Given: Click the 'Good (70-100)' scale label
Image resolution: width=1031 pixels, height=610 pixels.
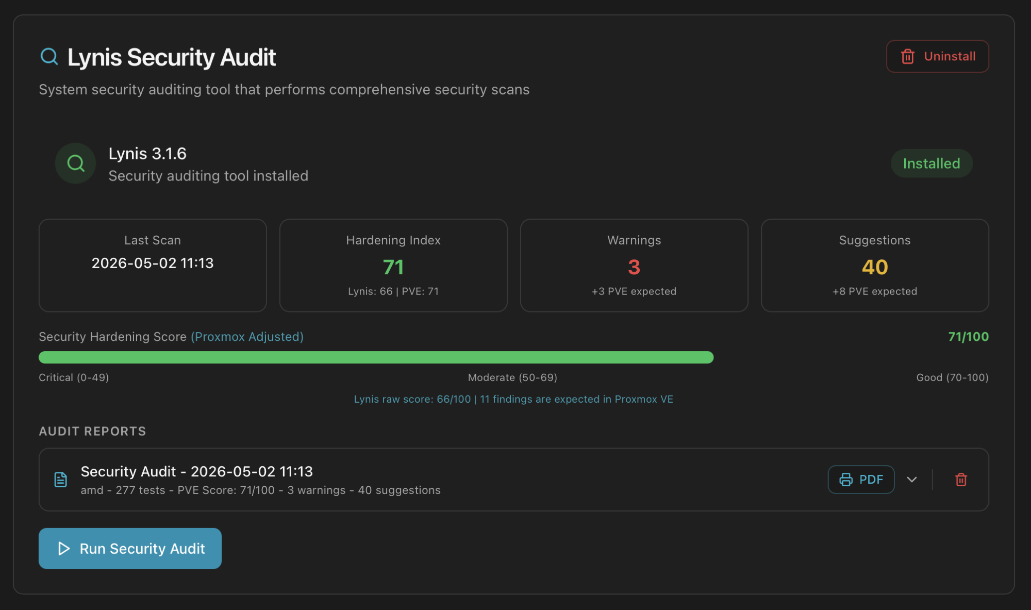Looking at the screenshot, I should tap(952, 377).
